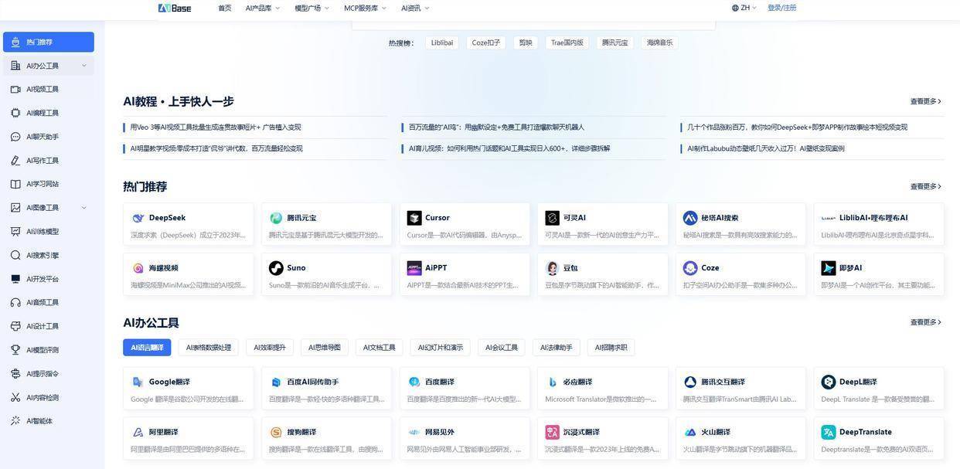Click the Coze app icon
The image size is (960, 469).
(x=690, y=268)
